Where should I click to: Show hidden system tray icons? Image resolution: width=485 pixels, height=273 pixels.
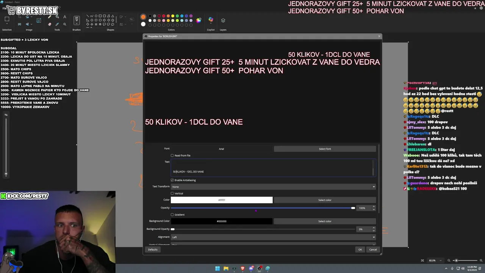[446, 268]
